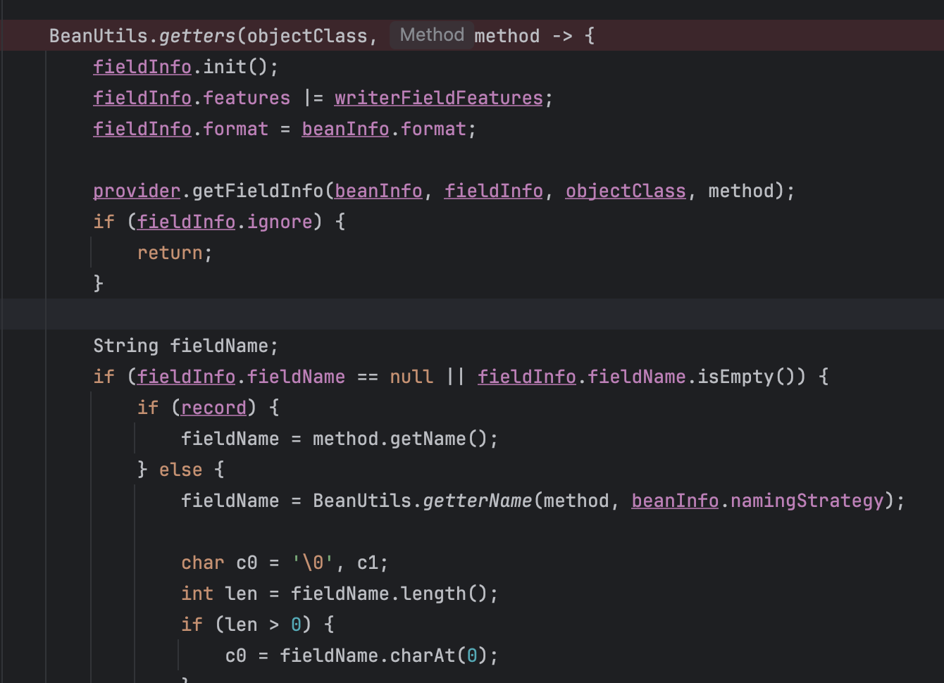Screen dimensions: 944x683
Task: Click the "getterName" static method call
Action: tap(478, 501)
